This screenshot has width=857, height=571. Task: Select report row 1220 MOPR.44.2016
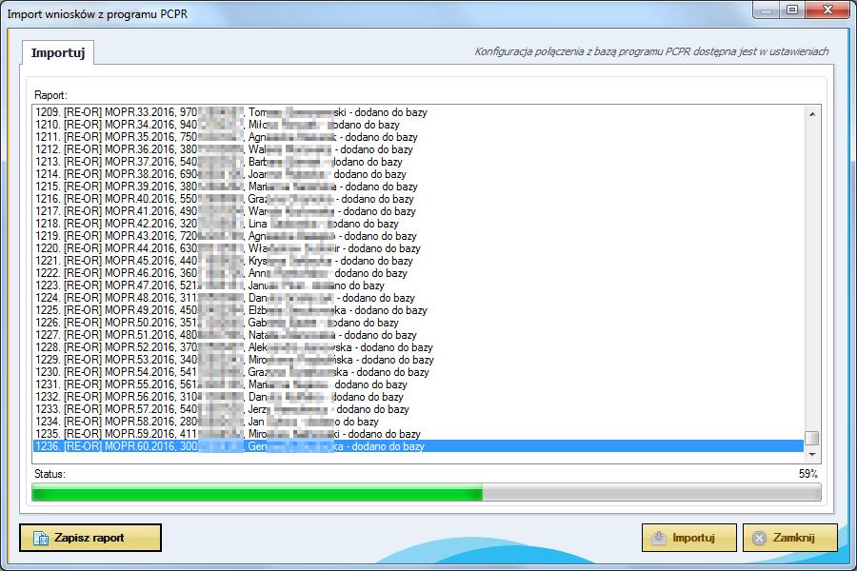pos(418,248)
